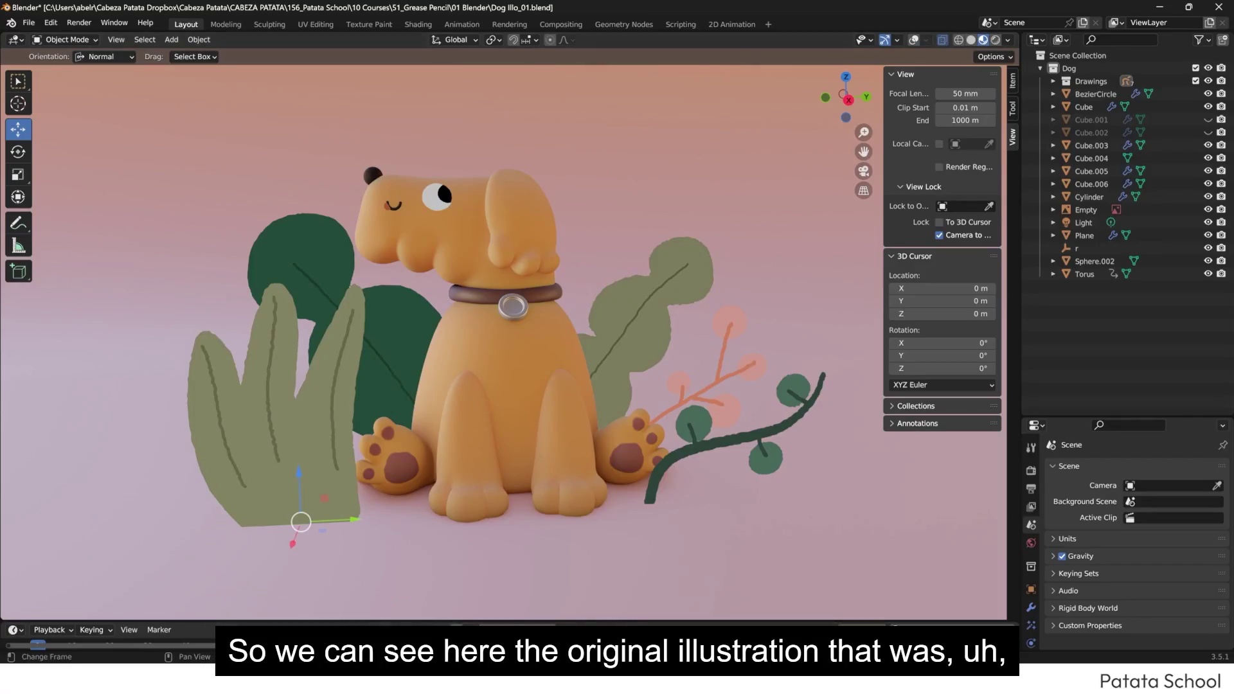Switch perspective/orthographic grid icon
This screenshot has height=694, width=1234.
coord(864,191)
